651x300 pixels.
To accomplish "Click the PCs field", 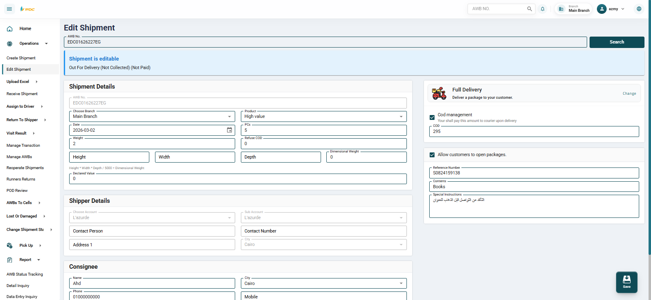I will pyautogui.click(x=324, y=130).
